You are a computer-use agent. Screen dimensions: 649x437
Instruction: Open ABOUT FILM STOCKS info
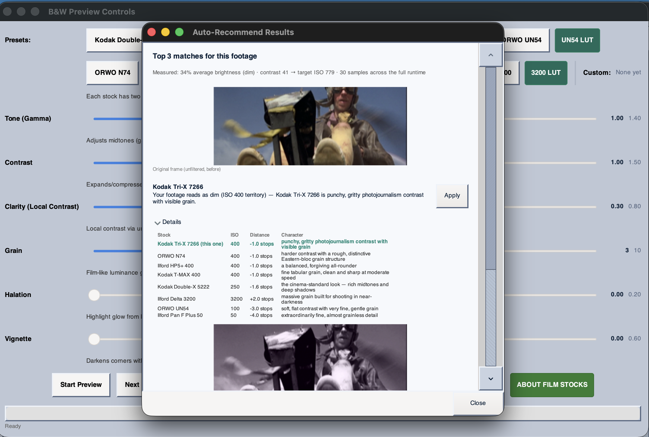pos(552,385)
